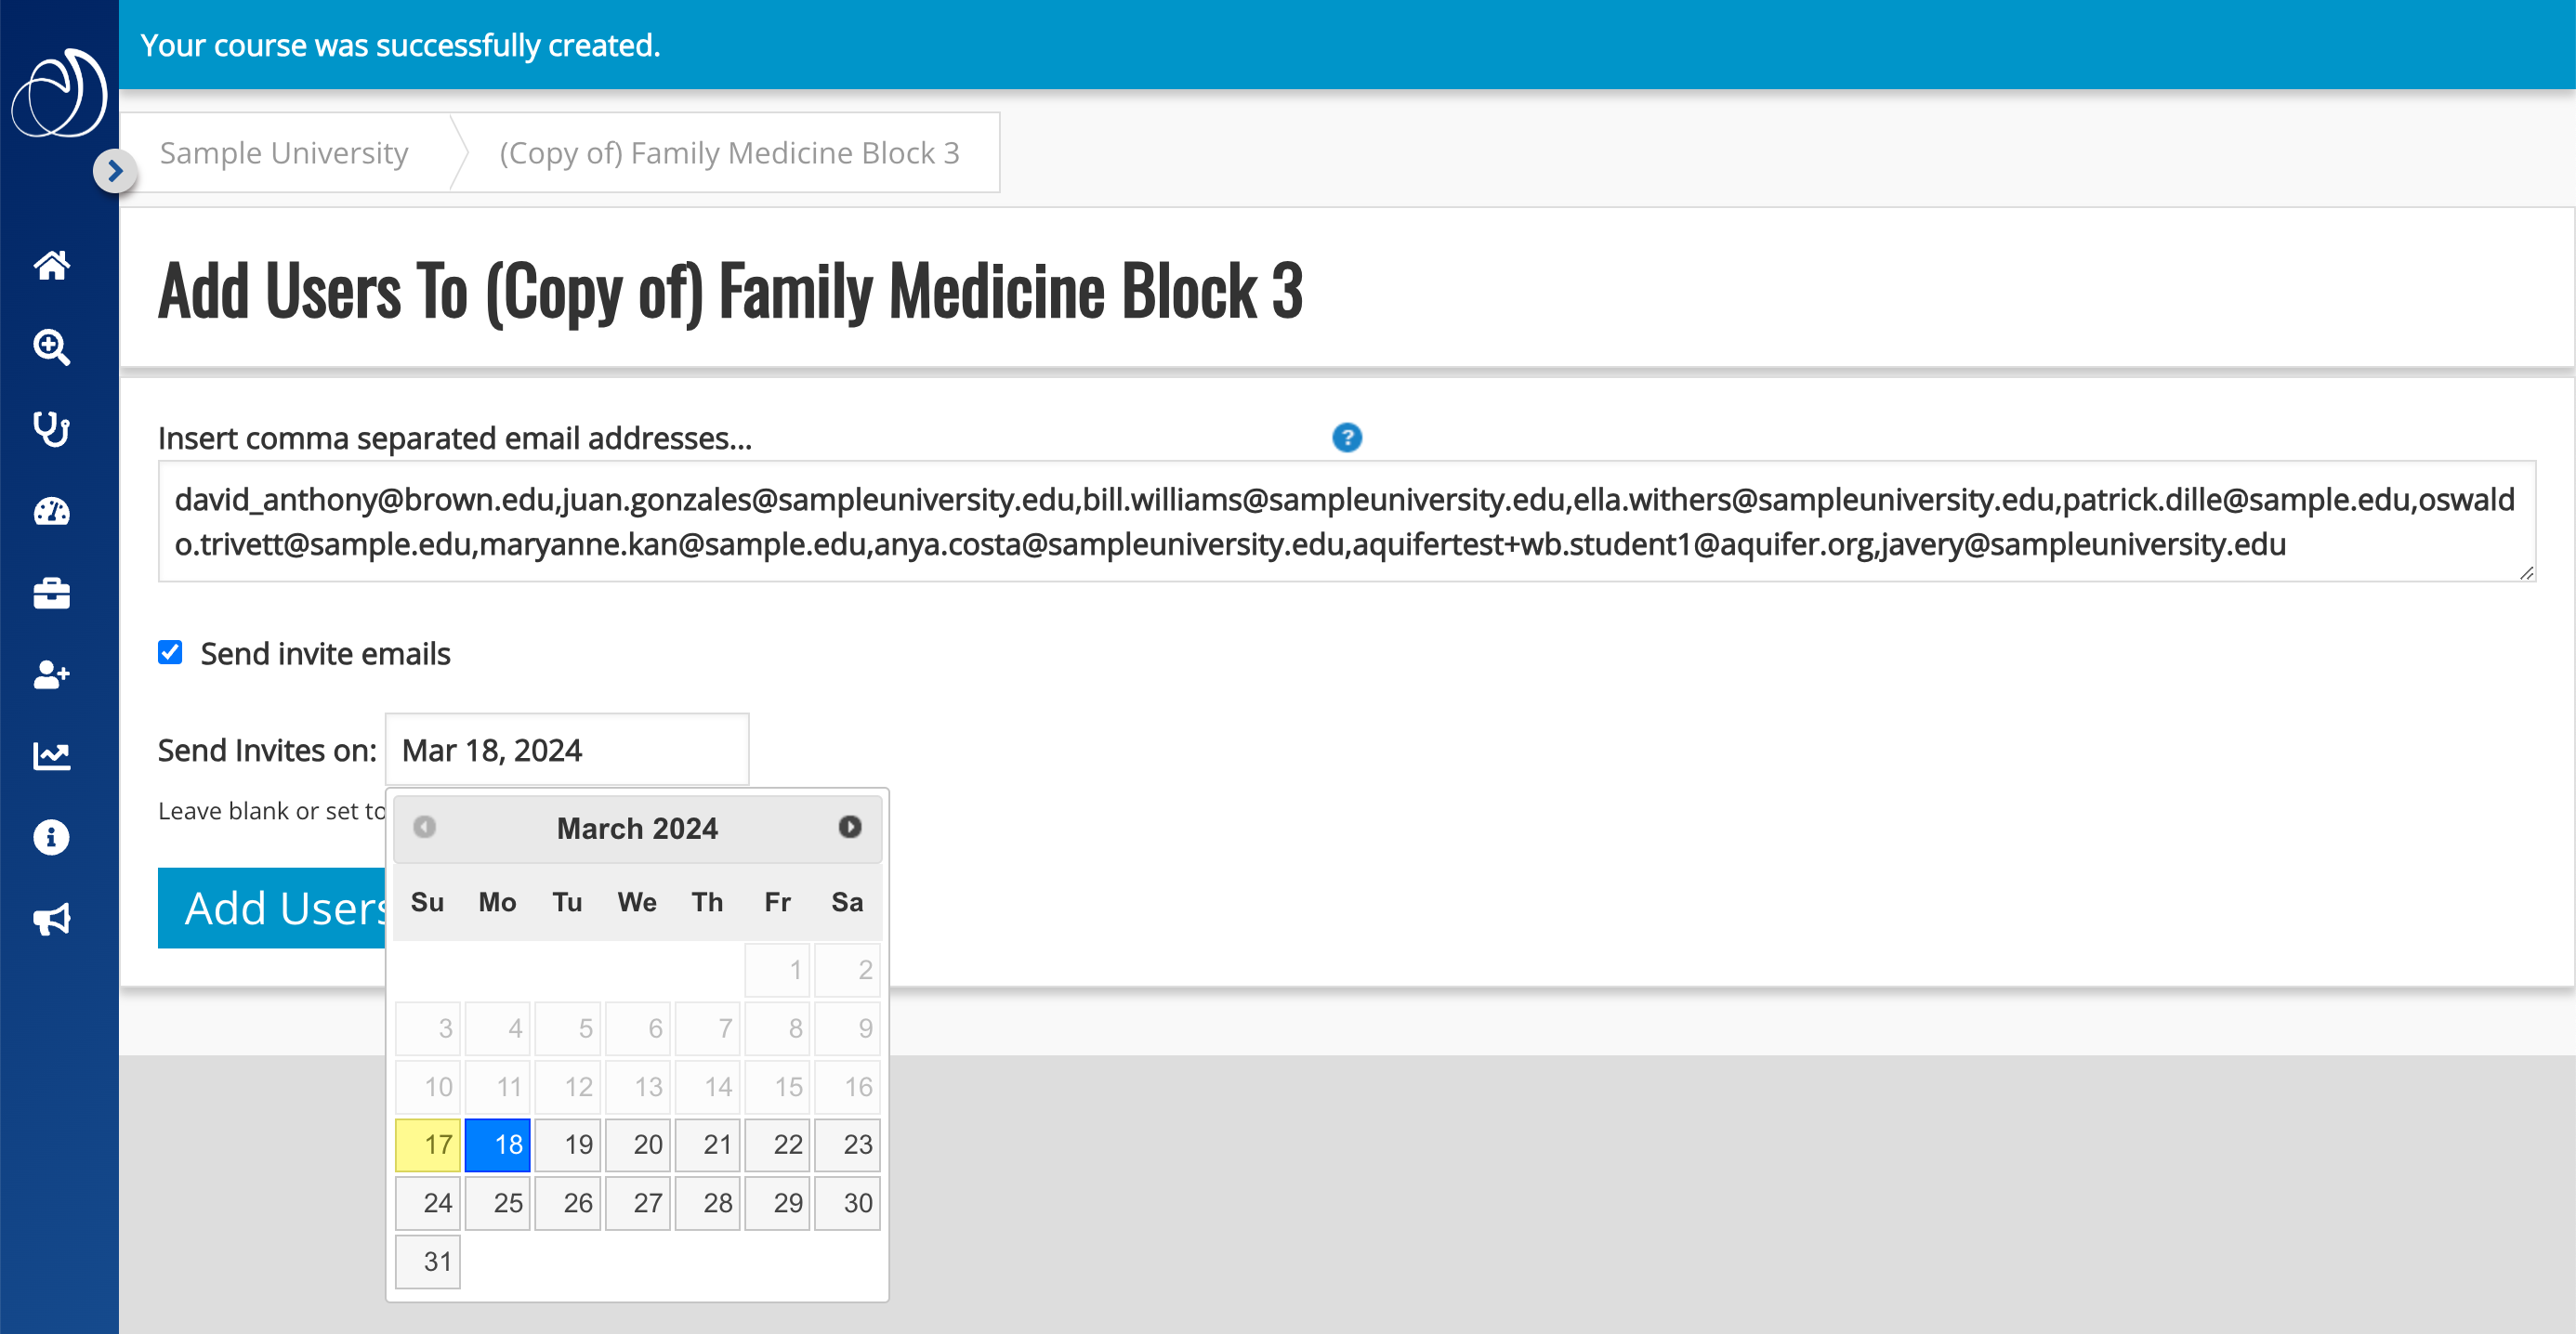Open the chart line reports icon
The width and height of the screenshot is (2576, 1334).
pyautogui.click(x=51, y=756)
